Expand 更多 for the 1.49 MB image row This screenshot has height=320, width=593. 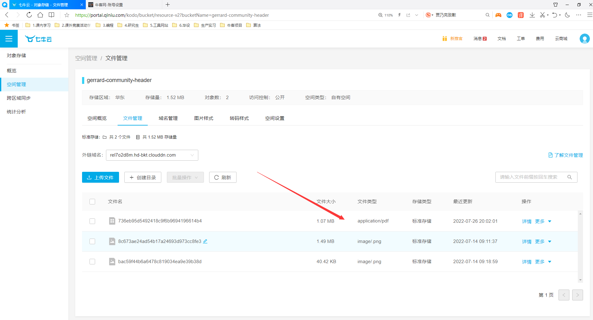tap(543, 241)
